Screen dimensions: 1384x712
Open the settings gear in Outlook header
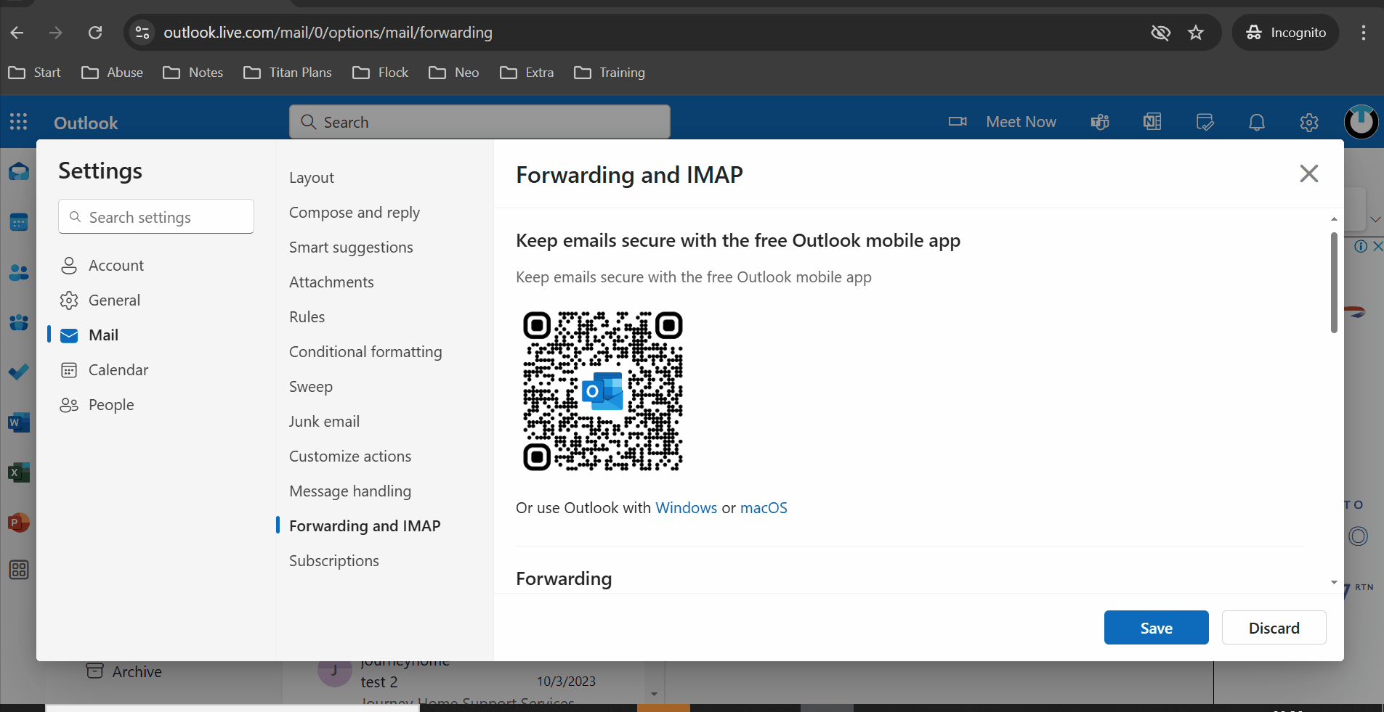(x=1309, y=122)
